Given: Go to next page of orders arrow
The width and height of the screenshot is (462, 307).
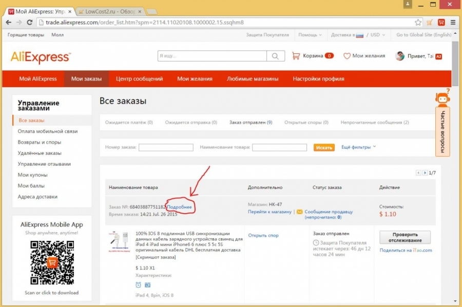Looking at the screenshot, I should click(x=425, y=173).
